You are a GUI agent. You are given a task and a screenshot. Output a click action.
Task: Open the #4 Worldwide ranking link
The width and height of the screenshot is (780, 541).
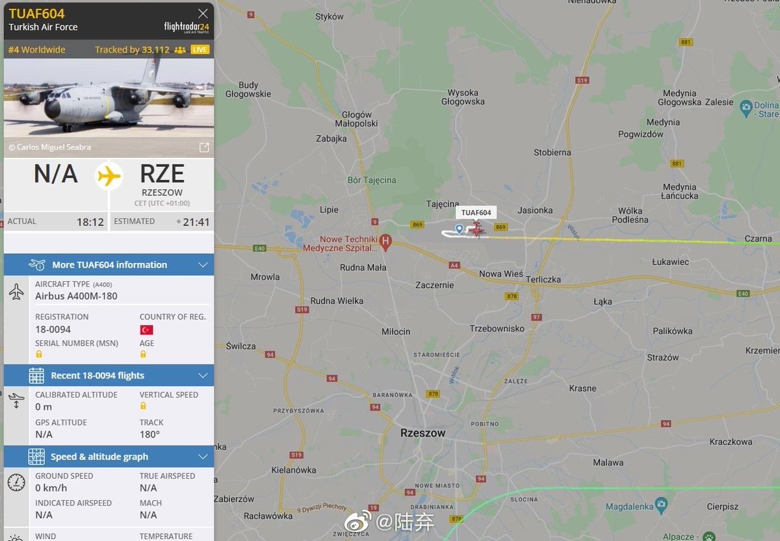[x=36, y=50]
